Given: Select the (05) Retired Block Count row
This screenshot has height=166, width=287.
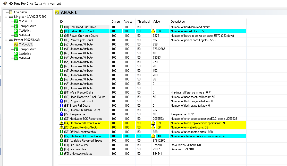Looking at the screenshot, I should [x=153, y=31].
